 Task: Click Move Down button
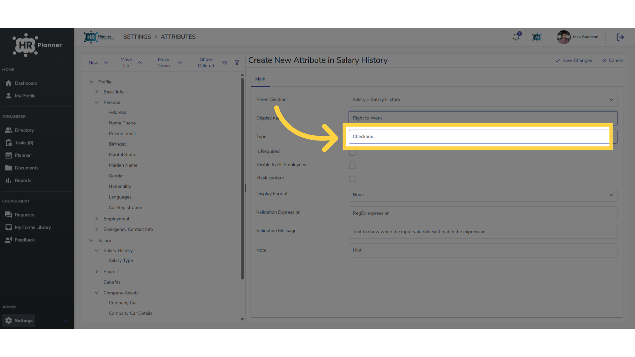click(170, 62)
